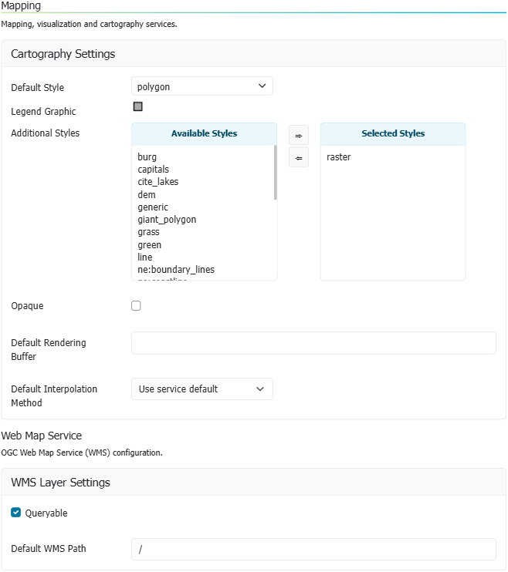Click the Default Rendering Buffer field
The height and width of the screenshot is (572, 508).
pos(313,343)
